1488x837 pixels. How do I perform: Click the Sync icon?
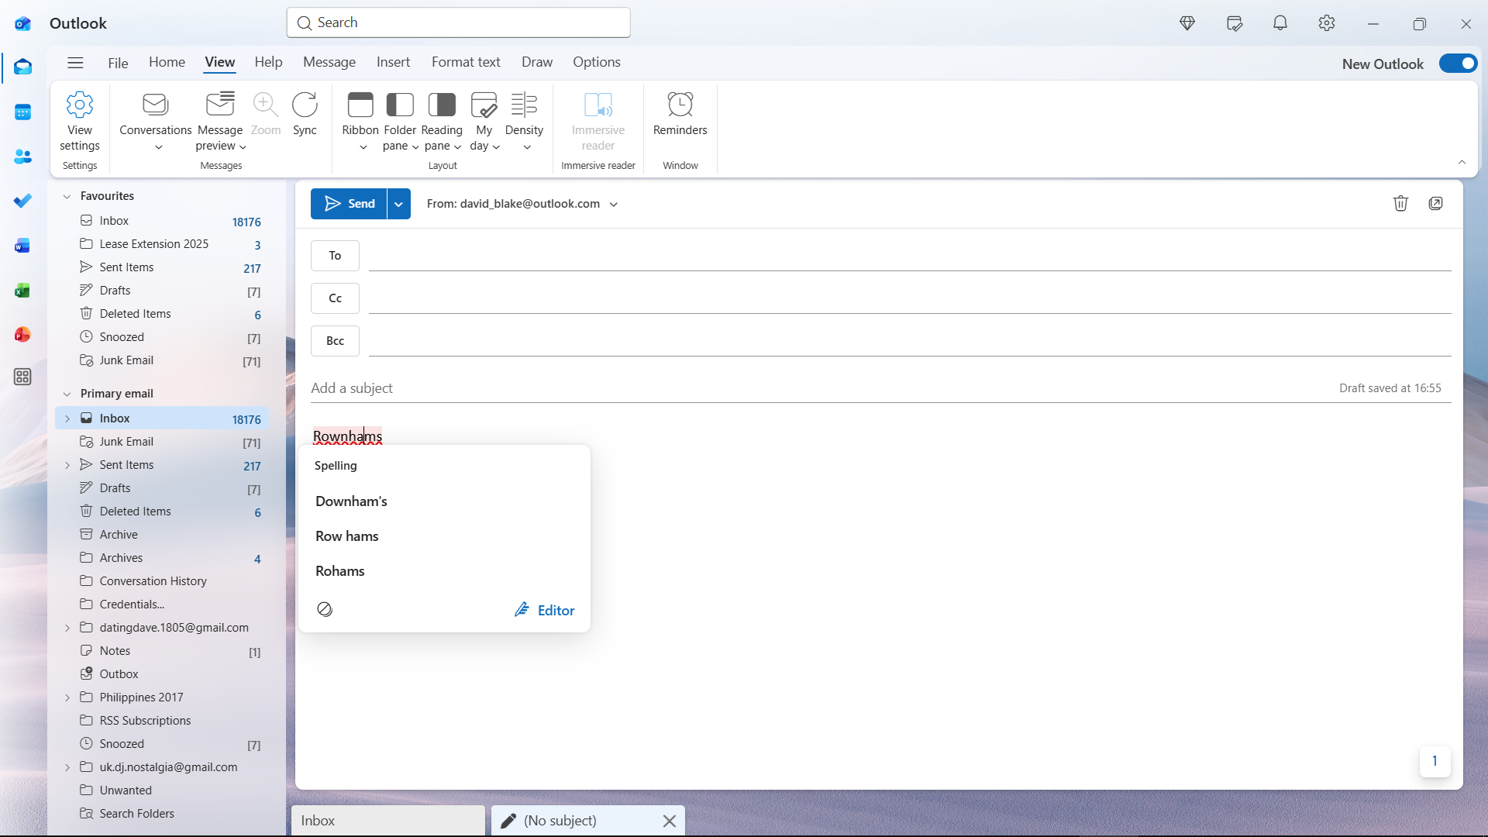tap(305, 105)
